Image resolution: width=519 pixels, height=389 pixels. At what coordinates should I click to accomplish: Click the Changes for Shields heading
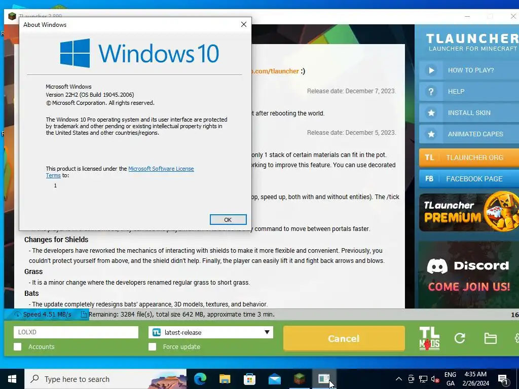click(x=56, y=240)
